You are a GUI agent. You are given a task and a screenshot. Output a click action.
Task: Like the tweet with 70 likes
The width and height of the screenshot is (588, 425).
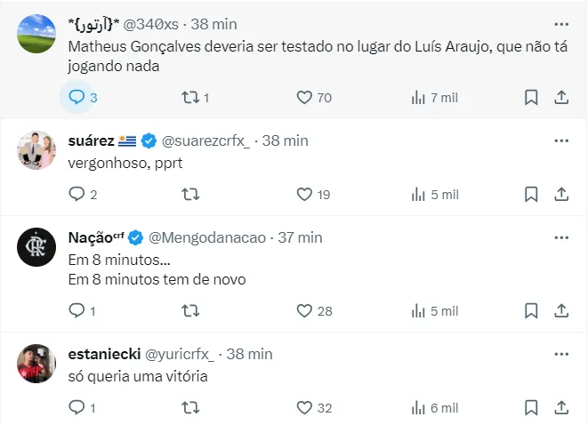coord(304,97)
